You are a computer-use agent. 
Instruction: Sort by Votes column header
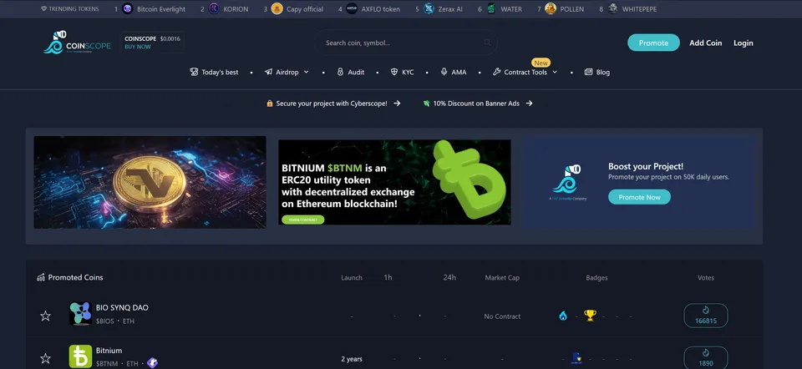(705, 277)
